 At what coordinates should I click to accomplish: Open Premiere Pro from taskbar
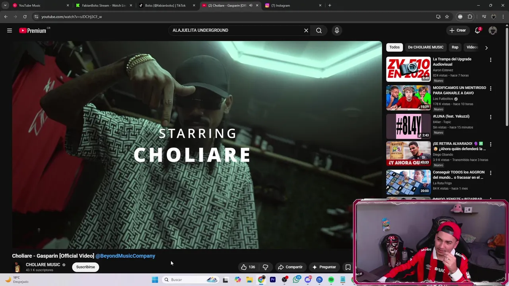273,280
